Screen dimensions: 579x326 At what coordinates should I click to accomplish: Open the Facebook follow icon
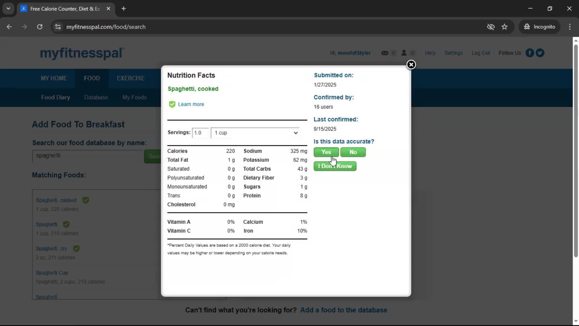click(x=530, y=53)
